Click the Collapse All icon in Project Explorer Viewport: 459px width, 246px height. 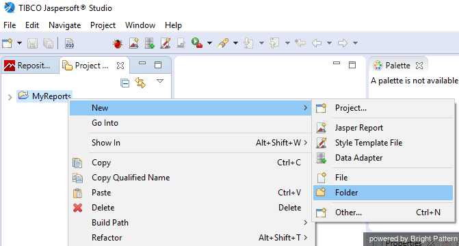pos(125,83)
